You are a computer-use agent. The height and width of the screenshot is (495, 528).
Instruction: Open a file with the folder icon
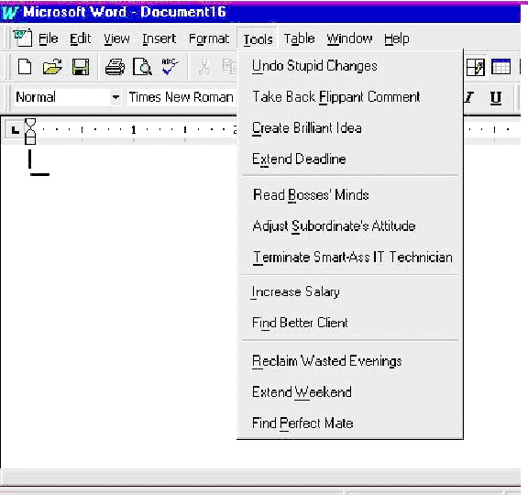click(52, 67)
